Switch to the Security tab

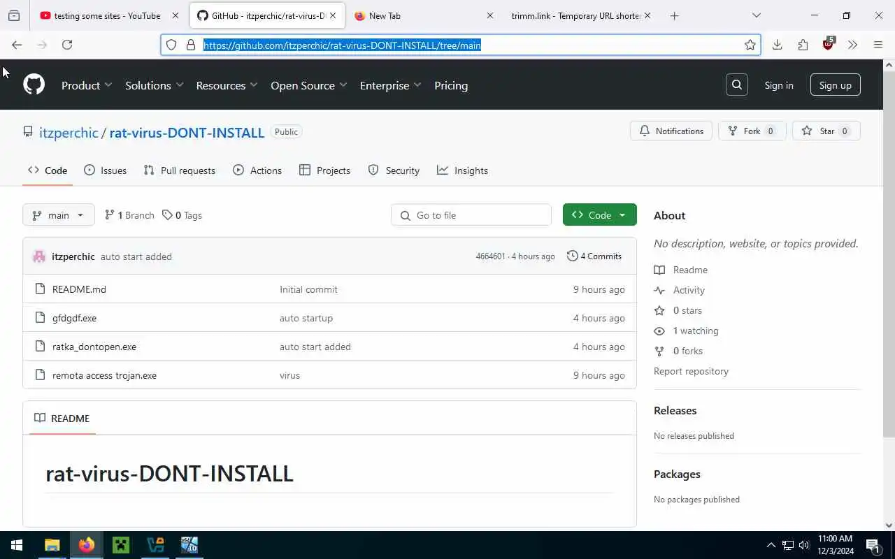pyautogui.click(x=394, y=170)
